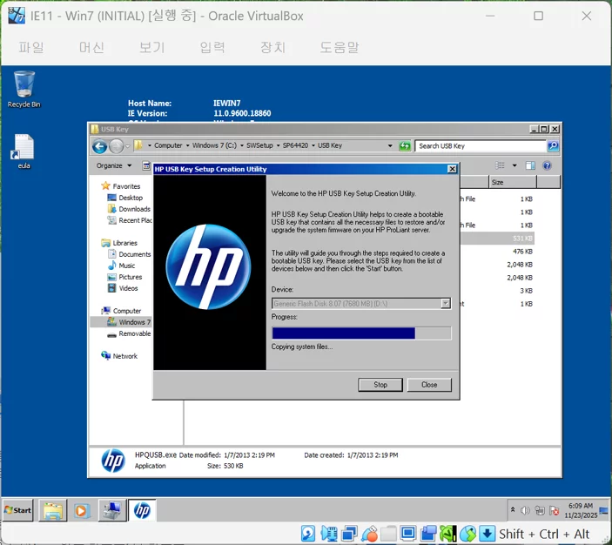Click the Close button in HP utility

(429, 385)
